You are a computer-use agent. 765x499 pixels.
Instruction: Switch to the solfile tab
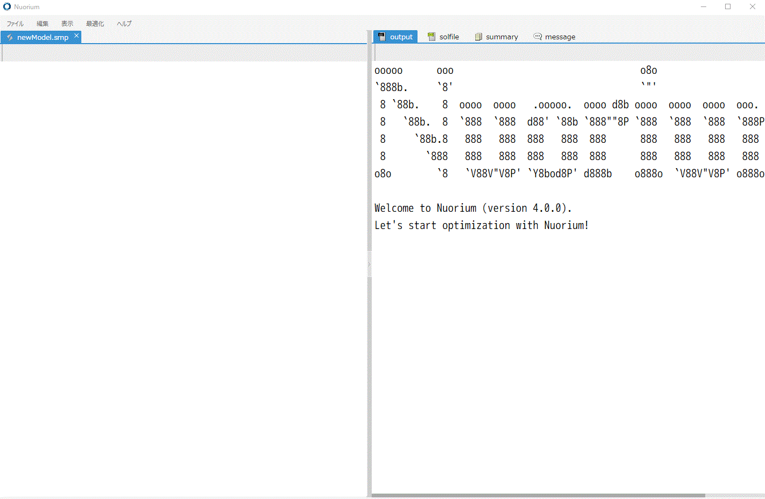click(x=443, y=37)
